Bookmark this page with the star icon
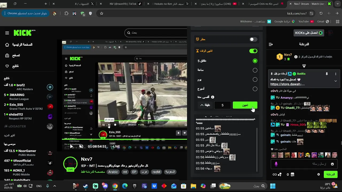Screen dimensions: 342x192 [x=102, y=13]
